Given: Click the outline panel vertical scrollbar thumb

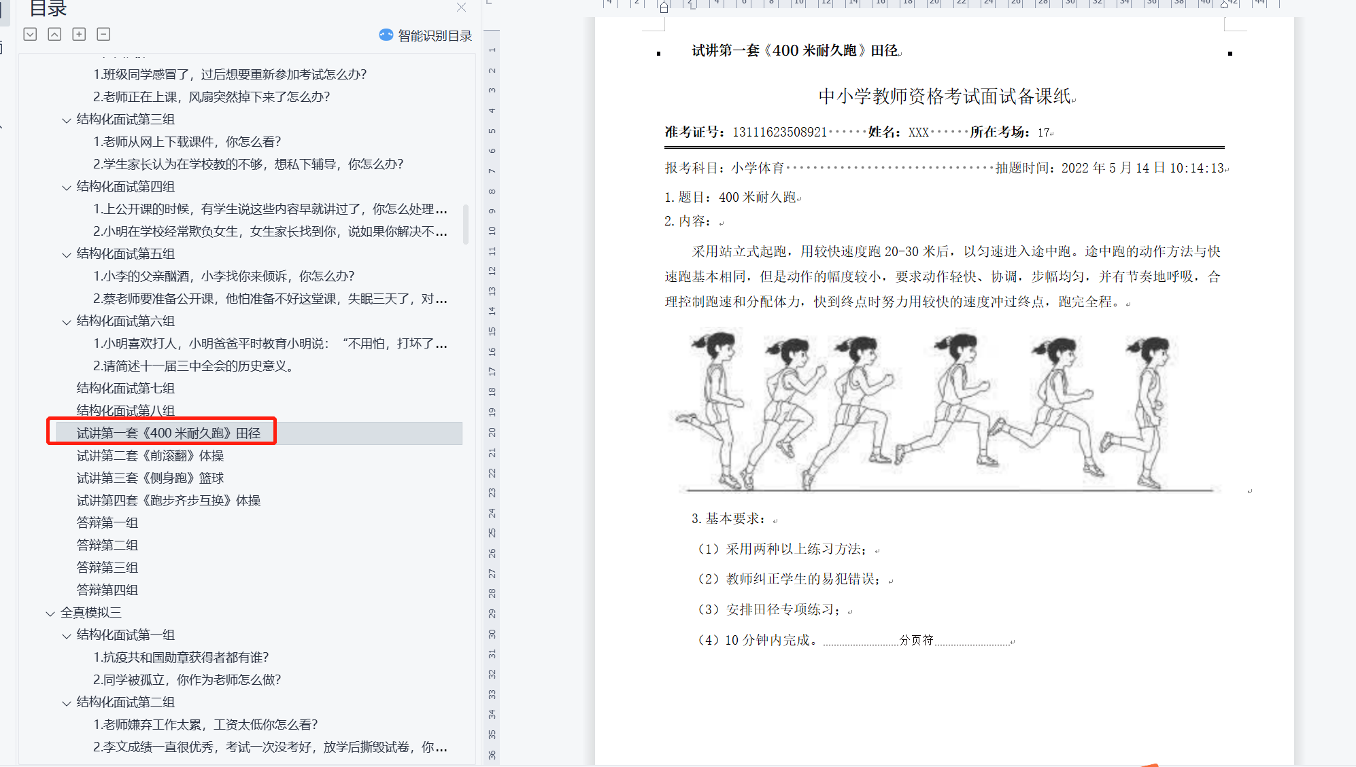Looking at the screenshot, I should click(x=466, y=224).
